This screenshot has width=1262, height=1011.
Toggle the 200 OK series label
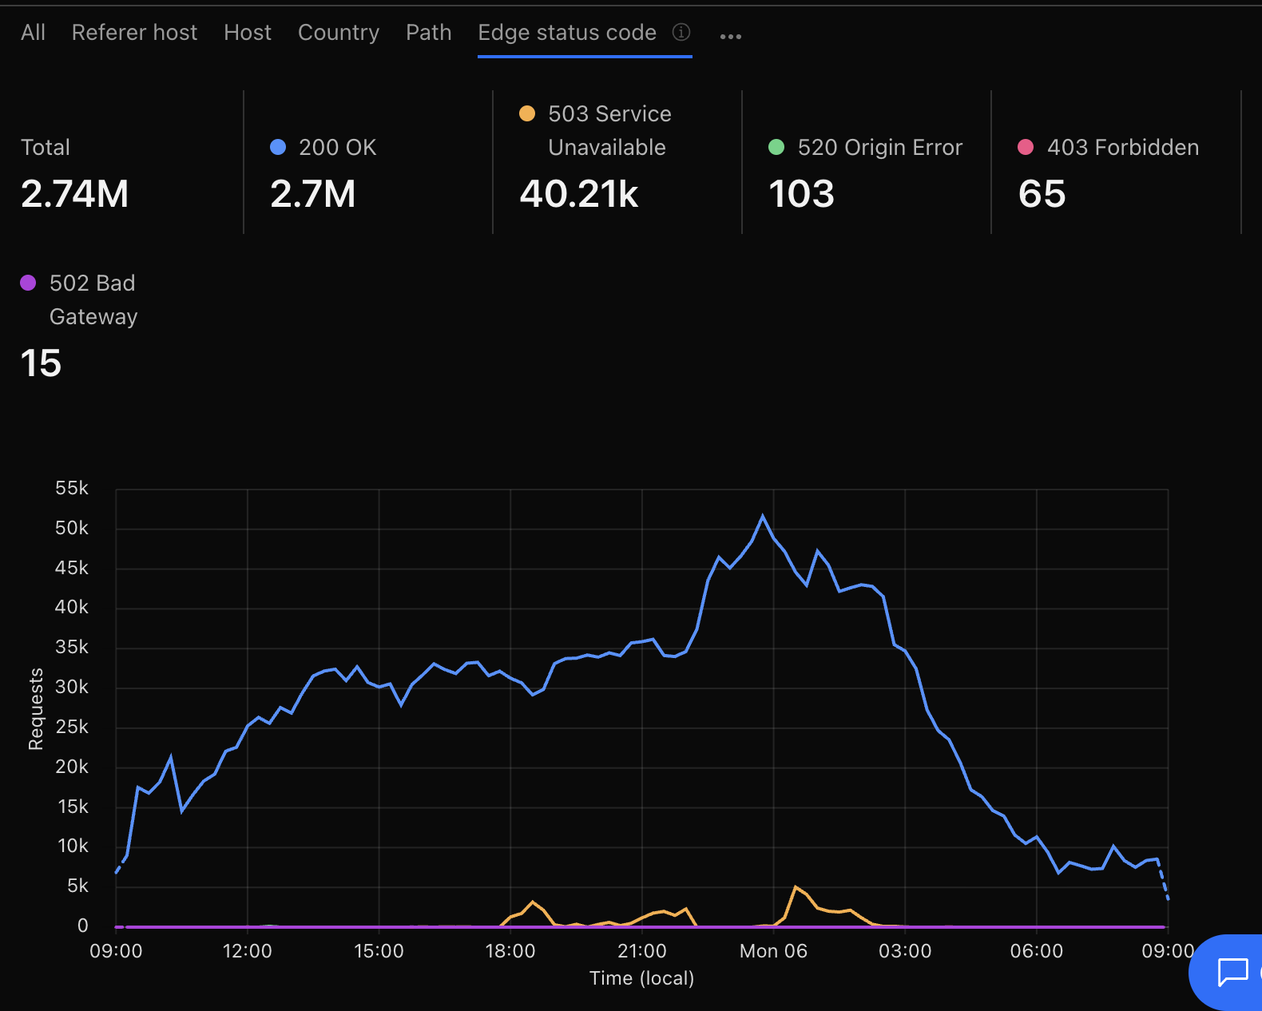tap(337, 148)
